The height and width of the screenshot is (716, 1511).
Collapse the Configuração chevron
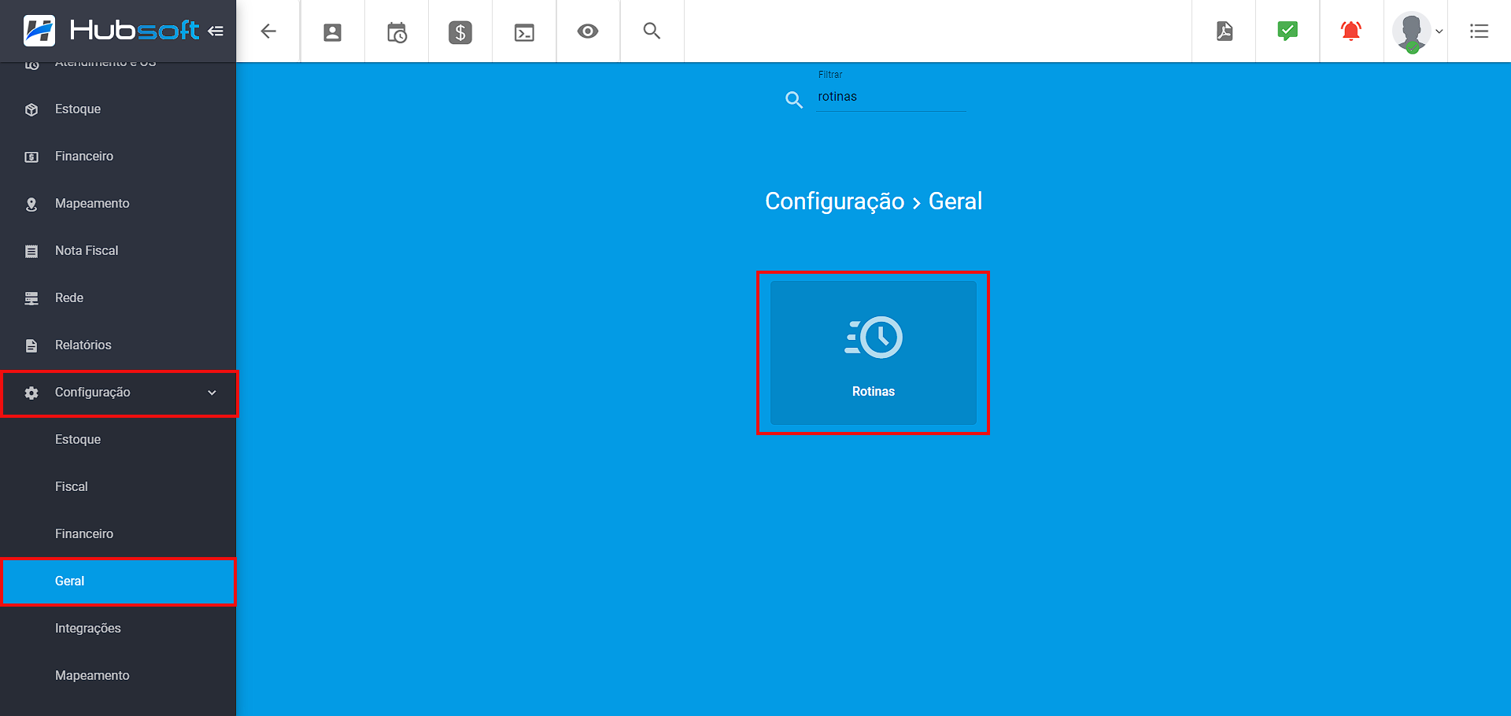coord(212,393)
